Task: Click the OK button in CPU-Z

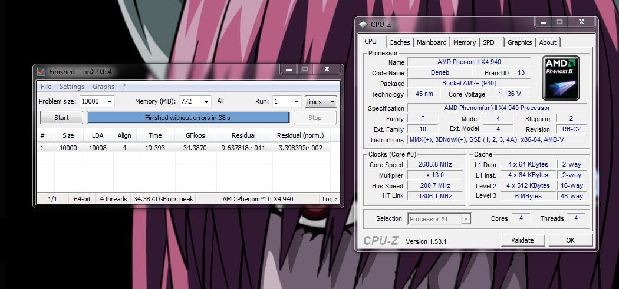Action: (570, 240)
